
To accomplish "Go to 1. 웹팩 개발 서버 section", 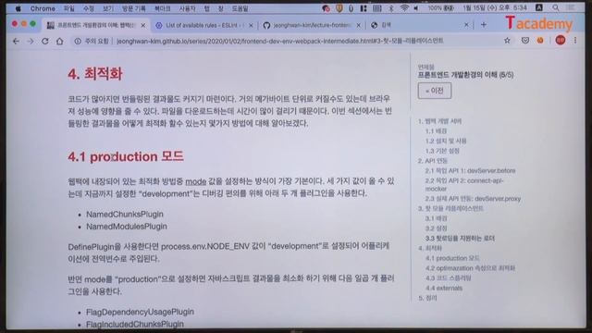I will (x=439, y=121).
